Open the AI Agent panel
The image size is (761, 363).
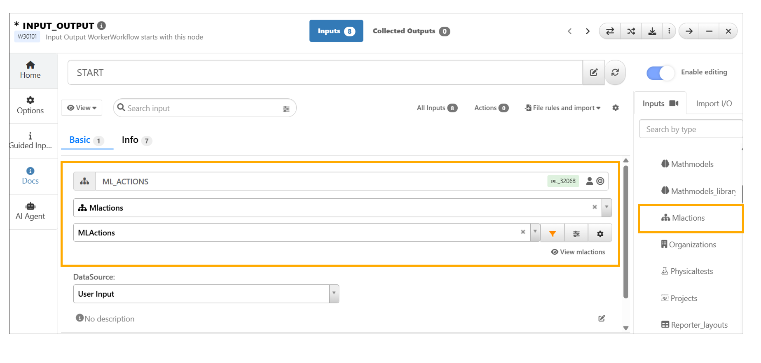click(30, 212)
